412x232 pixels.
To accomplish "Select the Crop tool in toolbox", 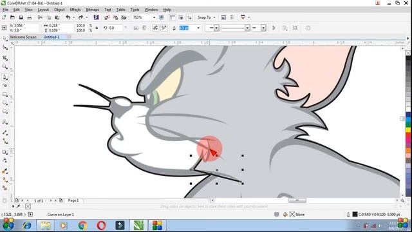I will [x=5, y=57].
